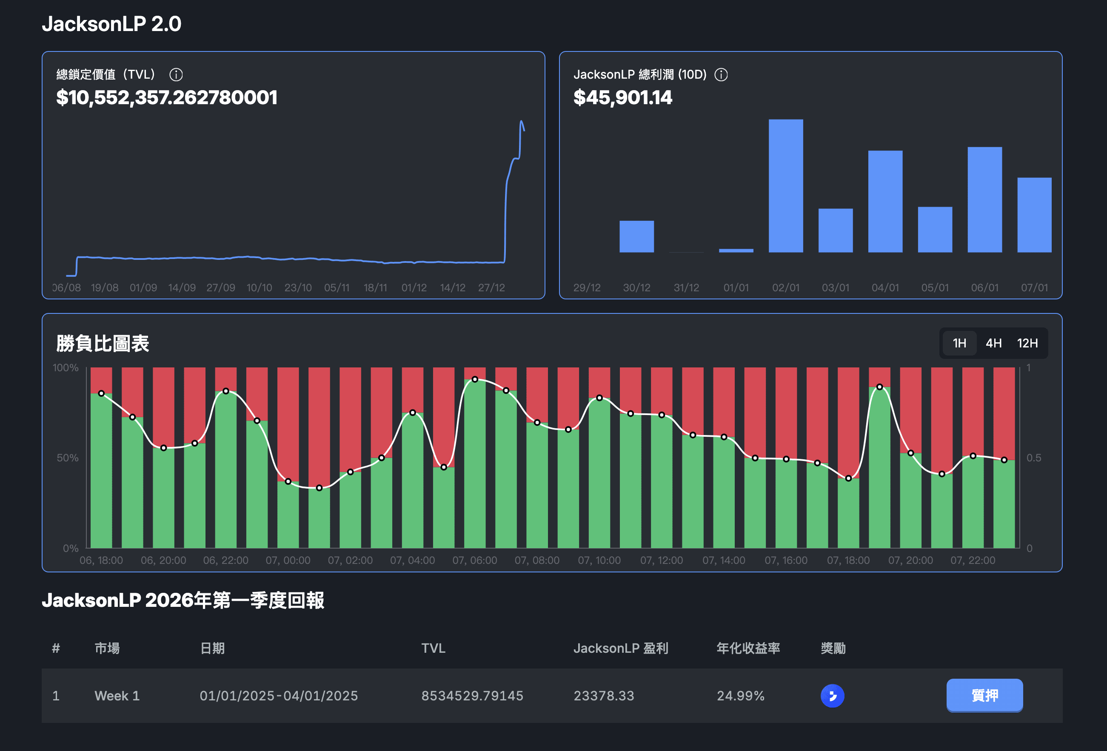Click the 06/01 profit bar

click(984, 200)
